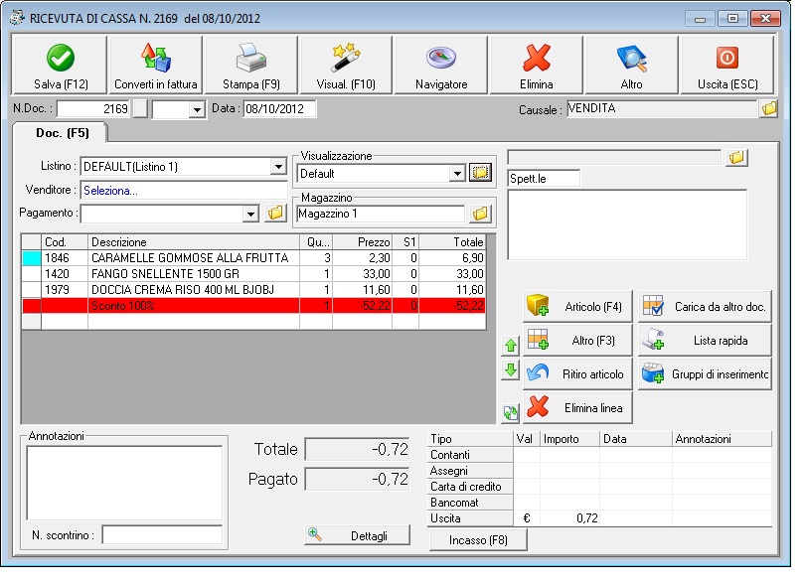Select the red Sconto 100% row

pos(254,306)
